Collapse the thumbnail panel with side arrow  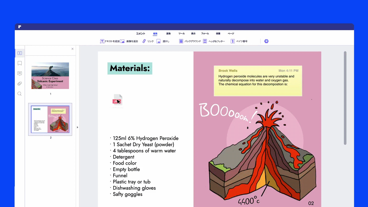point(78,127)
